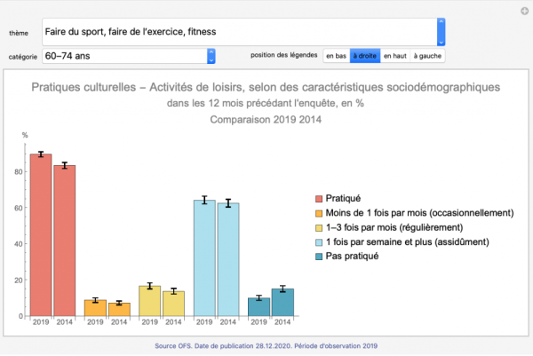Screen dimensions: 533x356
Task: Click the orange 'Moins de 1 fois' swatch
Action: click(x=320, y=213)
